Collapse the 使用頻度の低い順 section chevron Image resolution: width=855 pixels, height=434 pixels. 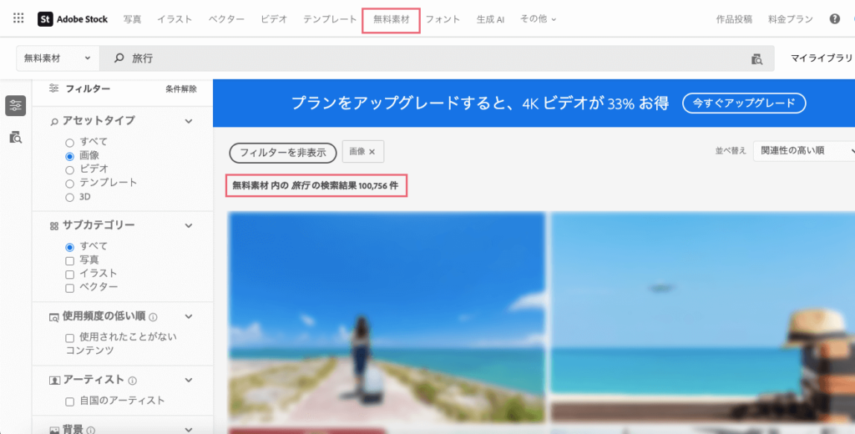pyautogui.click(x=189, y=316)
